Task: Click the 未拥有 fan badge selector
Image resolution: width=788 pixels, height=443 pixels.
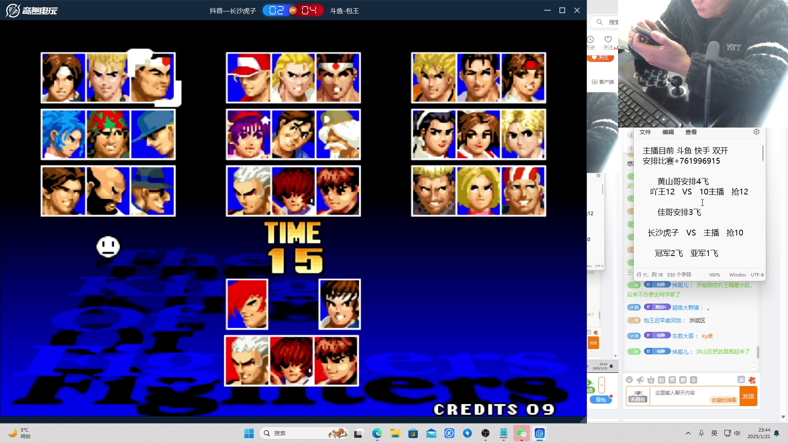Action: 638,396
